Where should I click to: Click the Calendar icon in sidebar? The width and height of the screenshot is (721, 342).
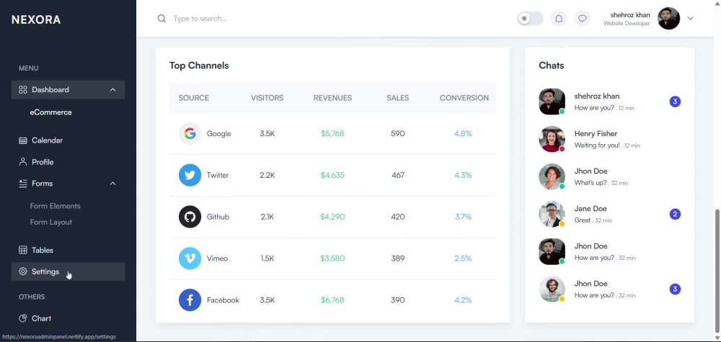[23, 140]
